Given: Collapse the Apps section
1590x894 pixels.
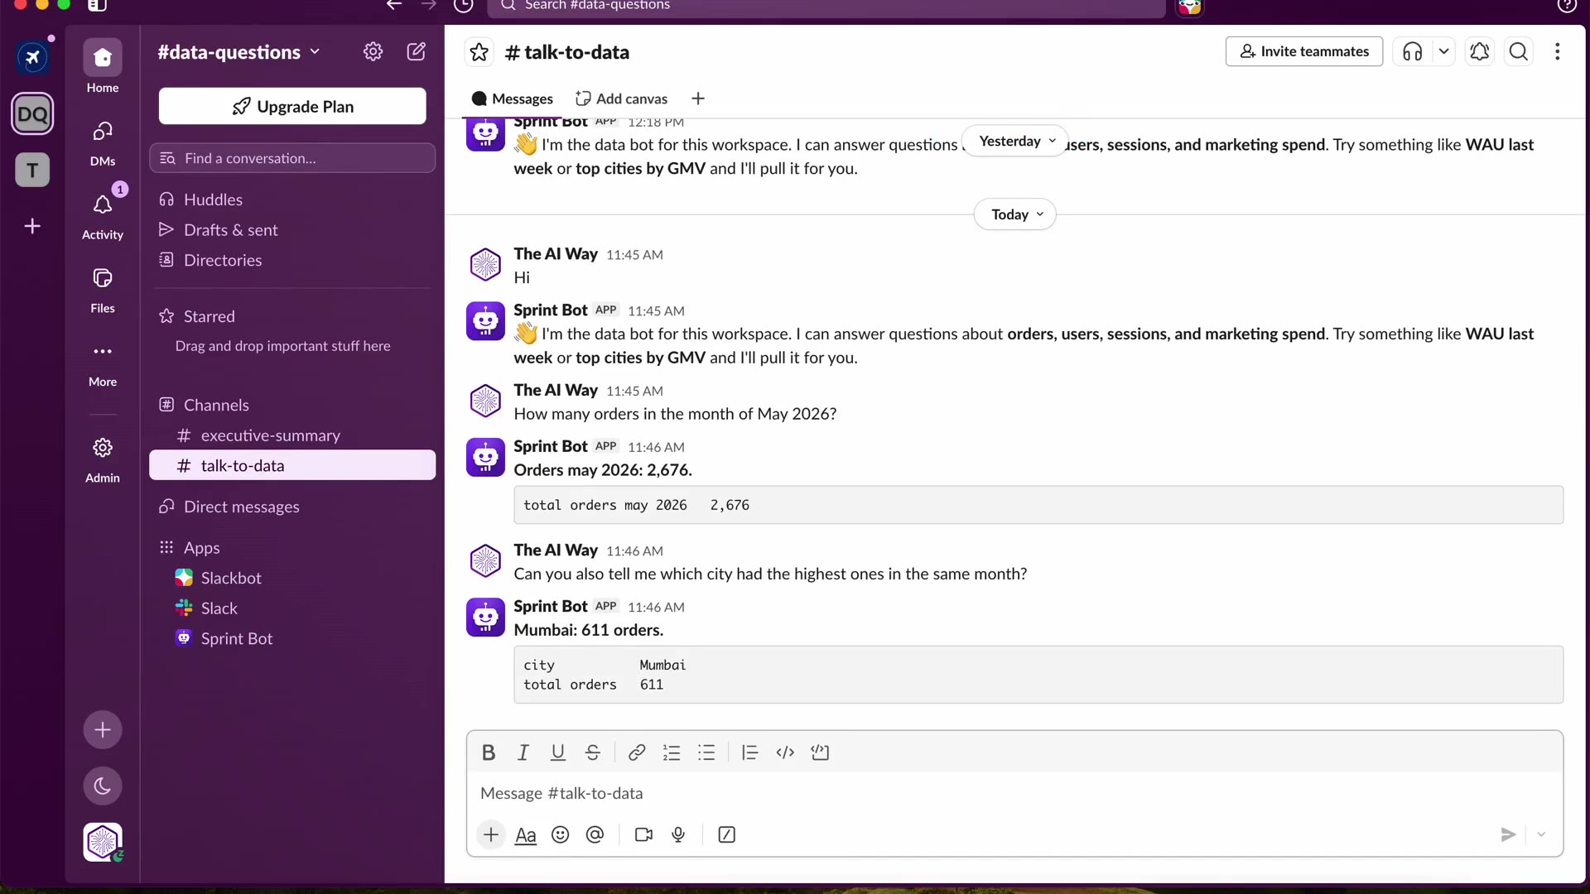Looking at the screenshot, I should (x=201, y=547).
